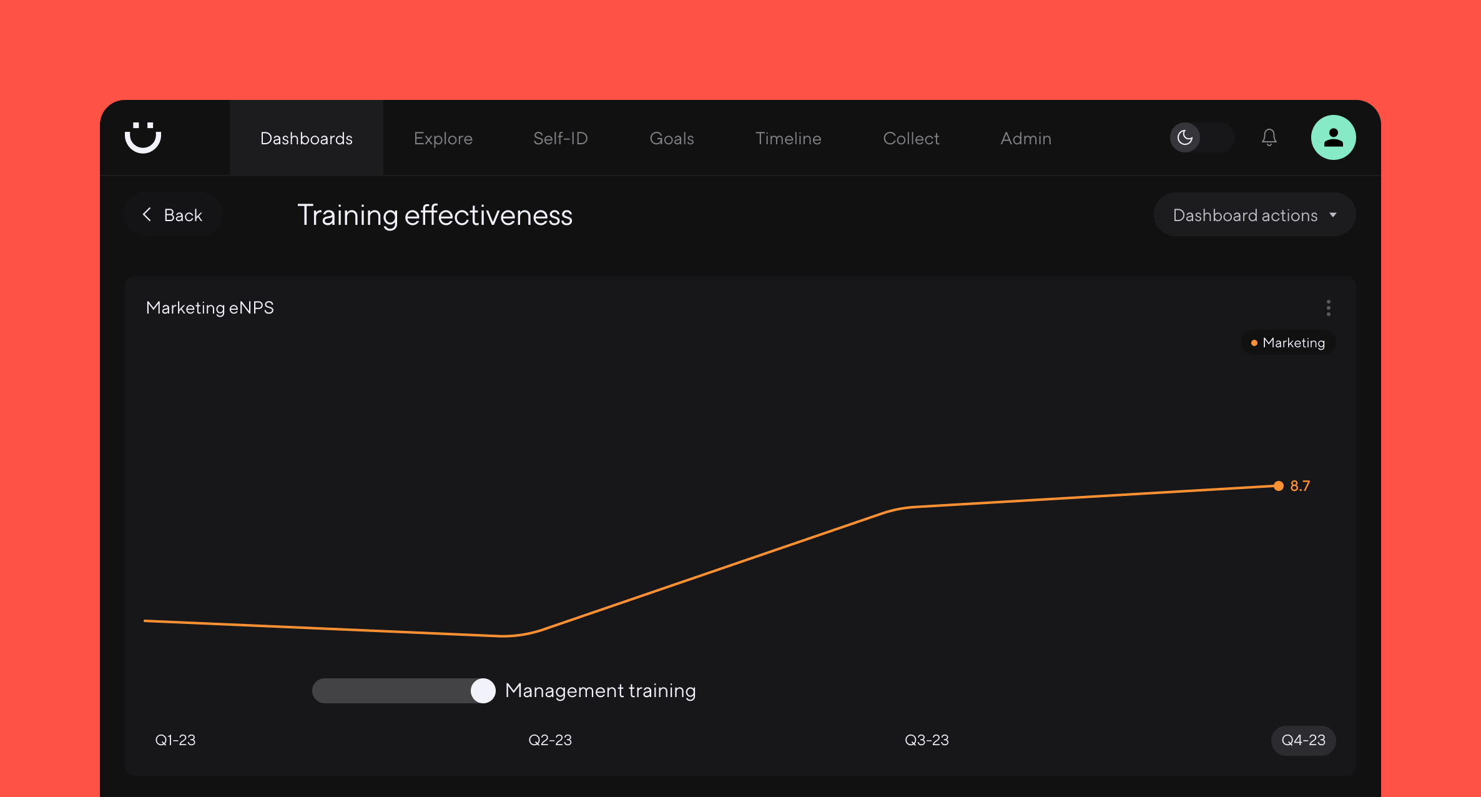
Task: Click the Marketing legend dot indicator
Action: tap(1254, 342)
